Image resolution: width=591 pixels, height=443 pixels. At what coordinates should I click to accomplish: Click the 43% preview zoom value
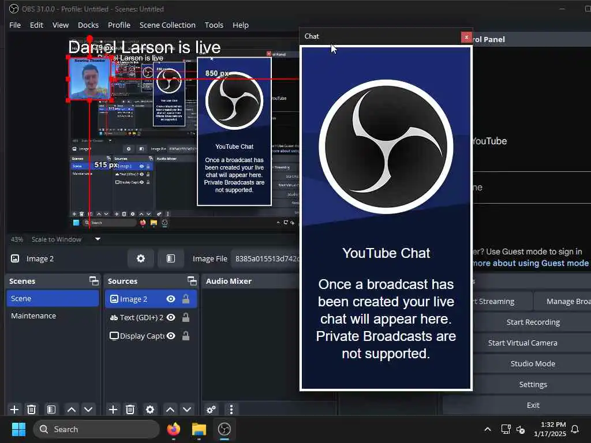pyautogui.click(x=17, y=239)
